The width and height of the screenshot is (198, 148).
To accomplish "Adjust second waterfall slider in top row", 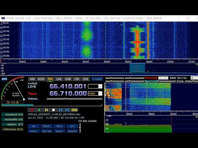I will click(135, 78).
